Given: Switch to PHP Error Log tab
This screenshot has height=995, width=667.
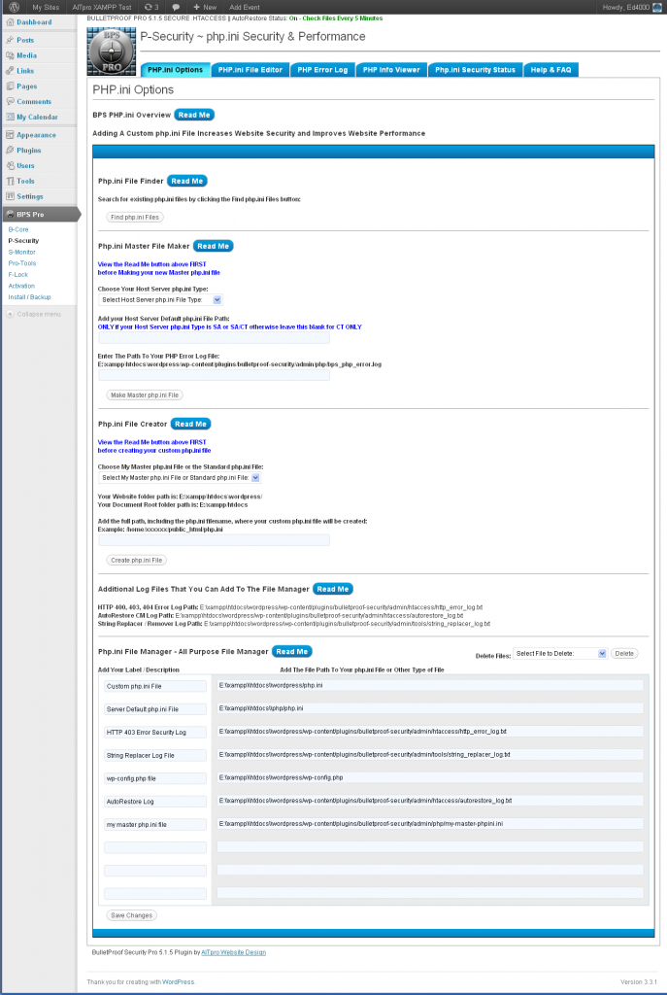Looking at the screenshot, I should pyautogui.click(x=322, y=70).
